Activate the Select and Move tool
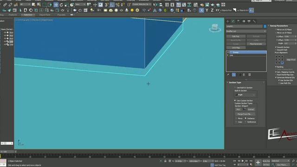 [x=56, y=5]
